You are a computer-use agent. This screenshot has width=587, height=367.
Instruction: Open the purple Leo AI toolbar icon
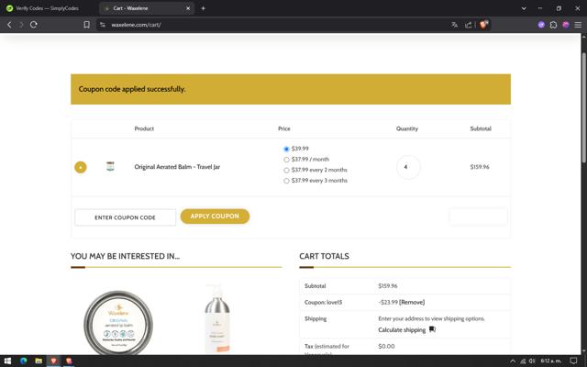[x=541, y=25]
